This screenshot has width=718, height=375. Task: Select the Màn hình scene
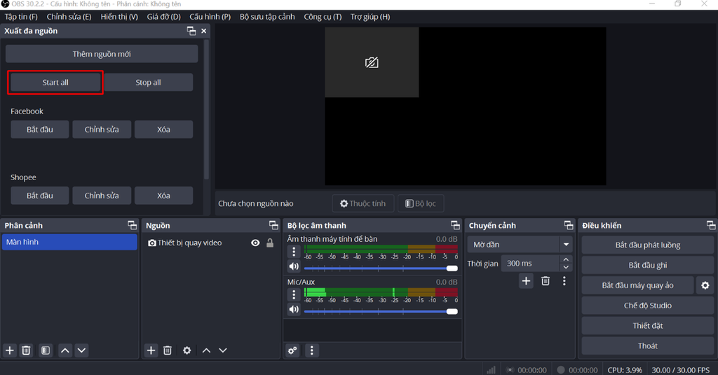click(x=69, y=243)
